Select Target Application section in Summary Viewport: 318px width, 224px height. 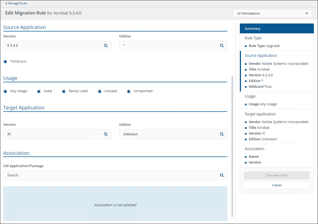[x=260, y=114]
